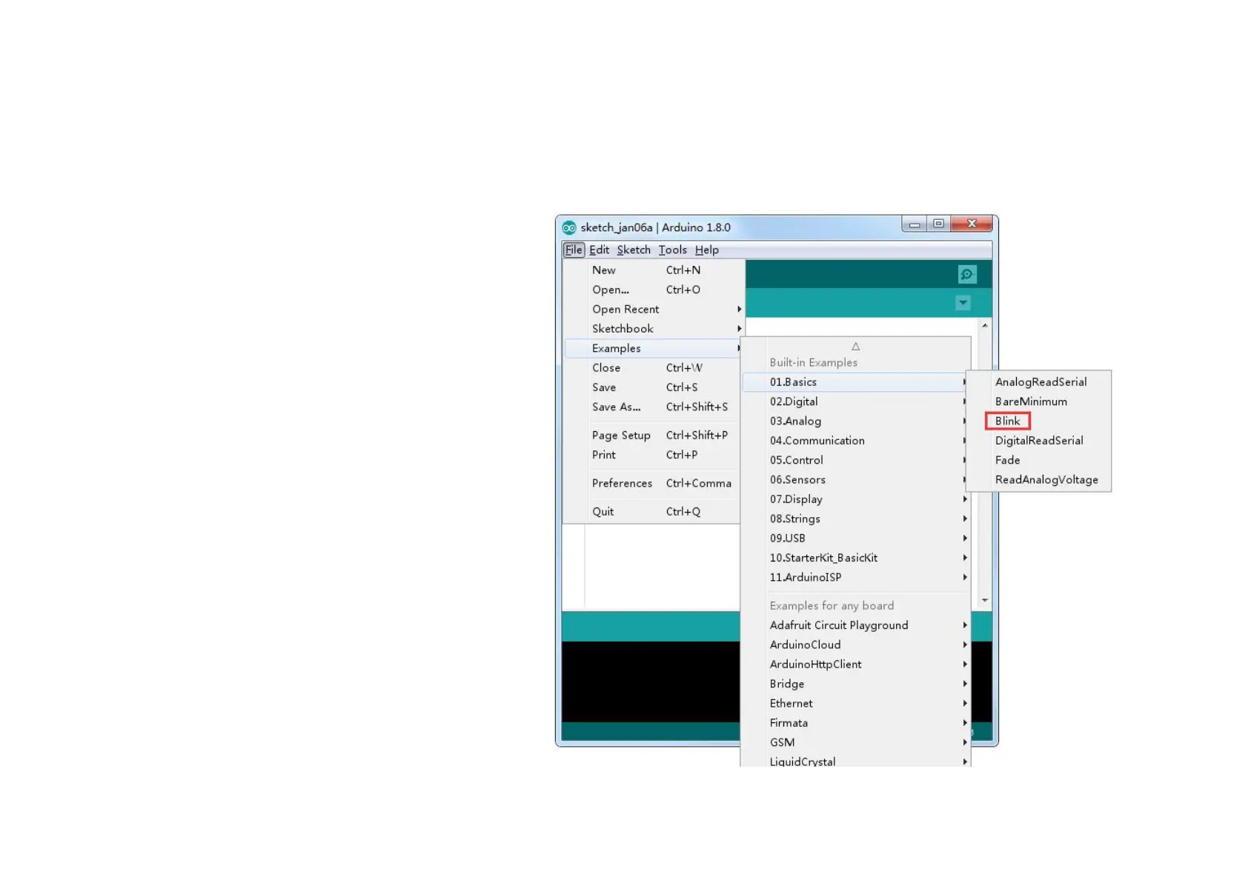Close the Arduino 1.8.0 window
The image size is (1248, 883).
pos(972,224)
